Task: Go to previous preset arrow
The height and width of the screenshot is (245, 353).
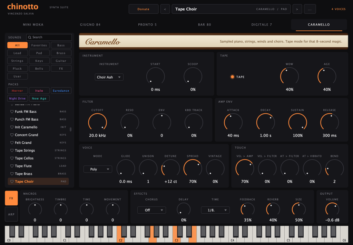Action: pos(165,9)
